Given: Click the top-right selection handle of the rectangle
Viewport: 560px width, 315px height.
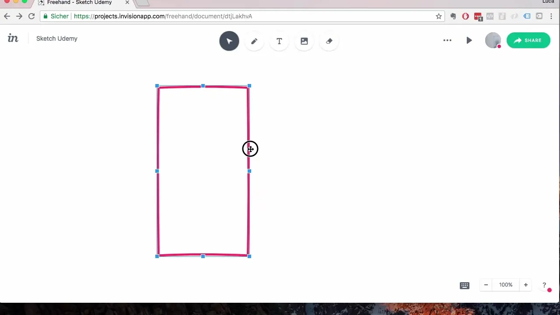Looking at the screenshot, I should pyautogui.click(x=249, y=86).
